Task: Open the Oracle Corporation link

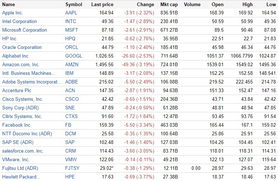Action: tap(22, 47)
